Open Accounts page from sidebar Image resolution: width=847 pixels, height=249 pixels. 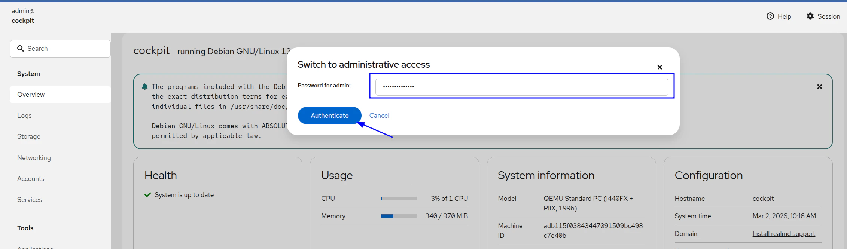pyautogui.click(x=31, y=179)
